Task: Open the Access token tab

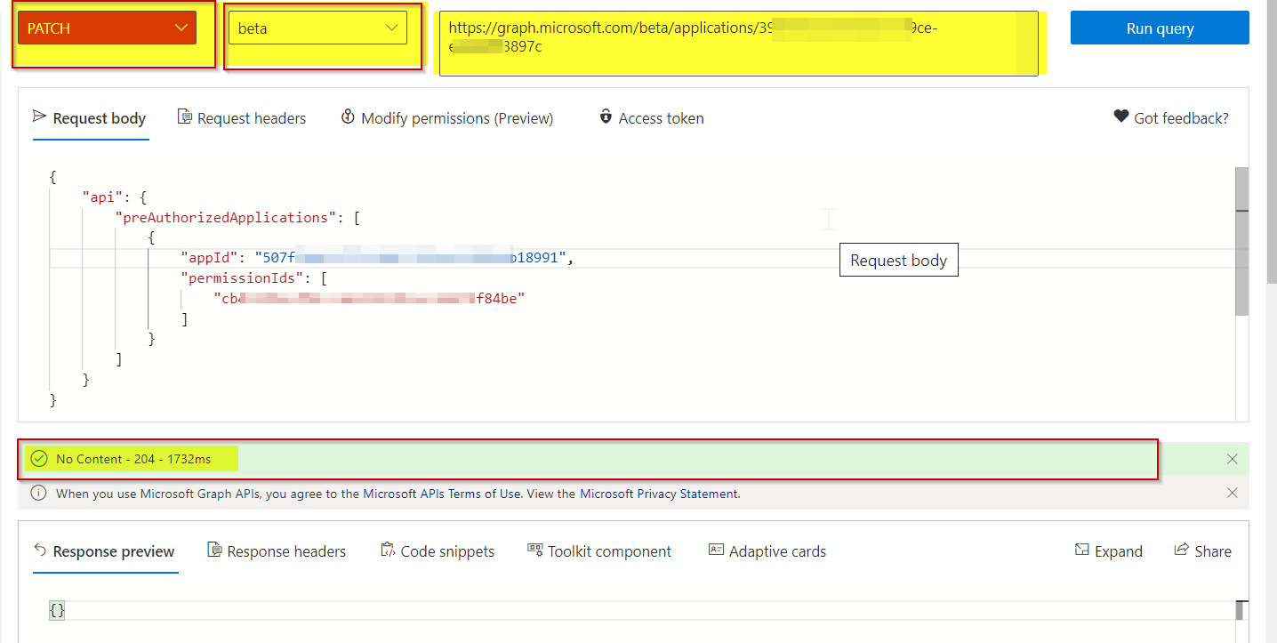Action: click(652, 118)
